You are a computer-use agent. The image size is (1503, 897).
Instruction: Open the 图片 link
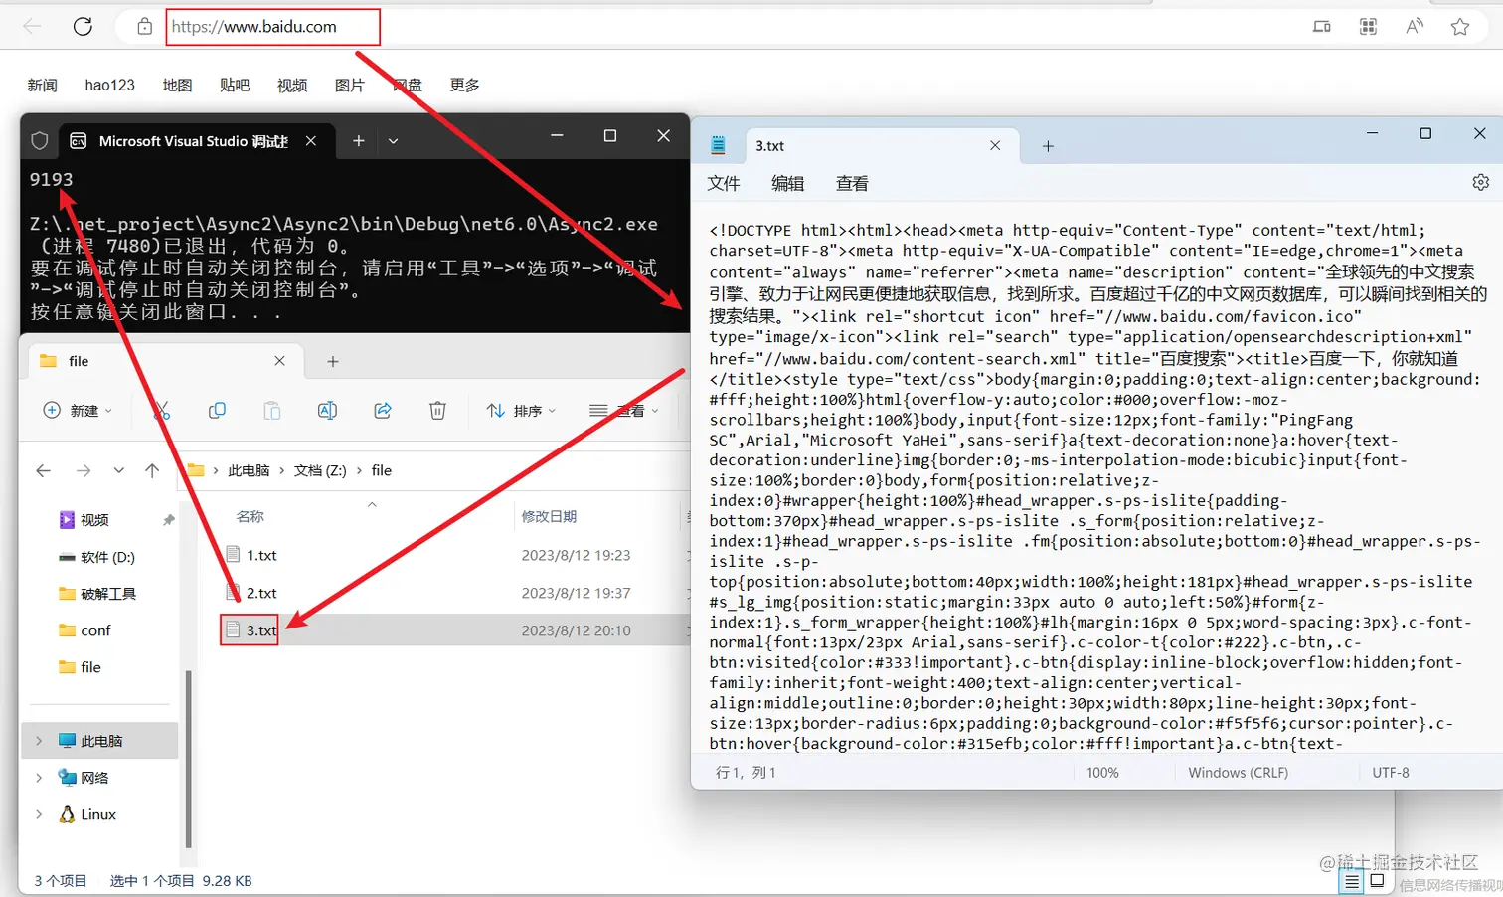point(350,86)
